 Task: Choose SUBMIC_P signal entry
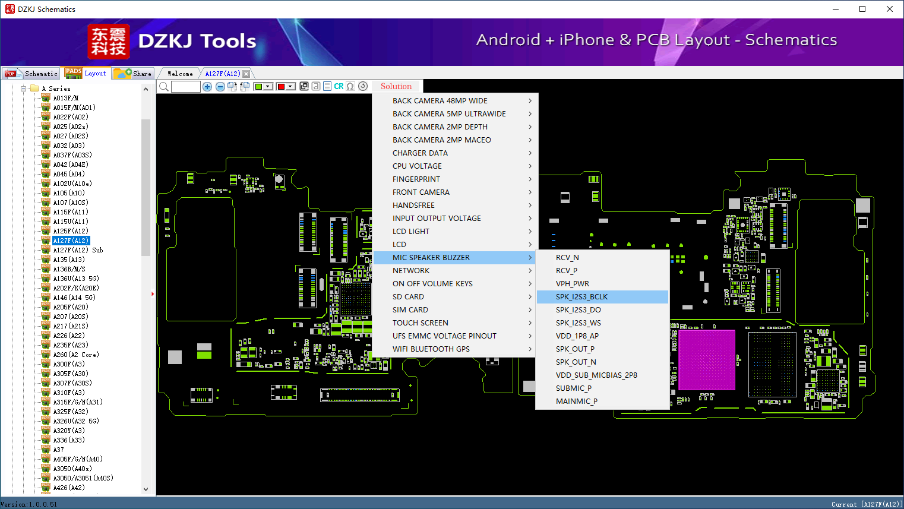click(602, 388)
